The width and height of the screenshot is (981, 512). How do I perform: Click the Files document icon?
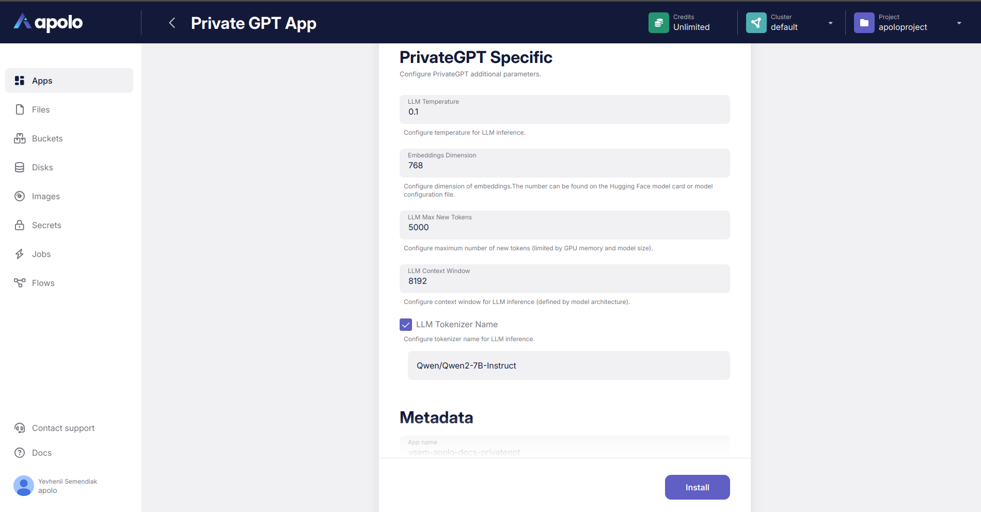[x=20, y=109]
